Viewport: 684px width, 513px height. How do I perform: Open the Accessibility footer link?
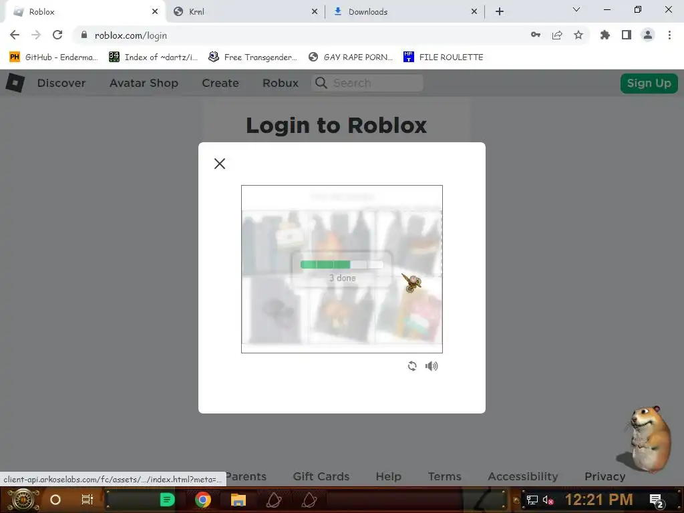523,476
